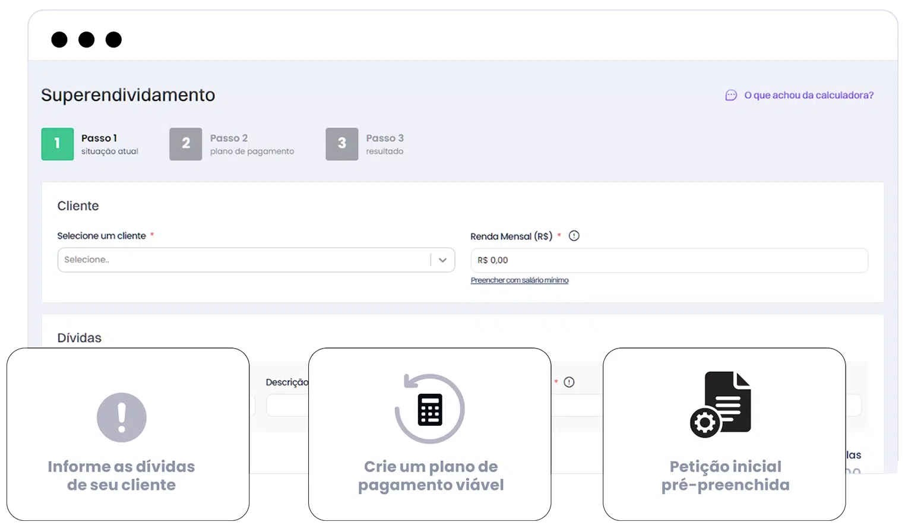905x528 pixels.
Task: Click the green number 1 step box
Action: pos(58,144)
